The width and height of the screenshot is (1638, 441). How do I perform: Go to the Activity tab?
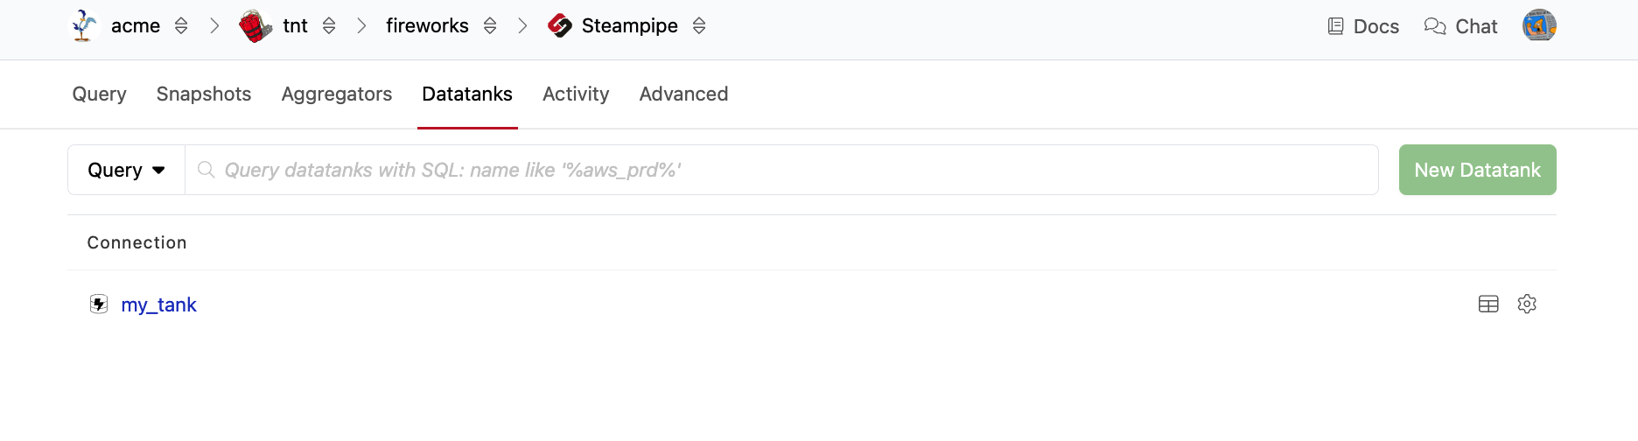pos(576,94)
